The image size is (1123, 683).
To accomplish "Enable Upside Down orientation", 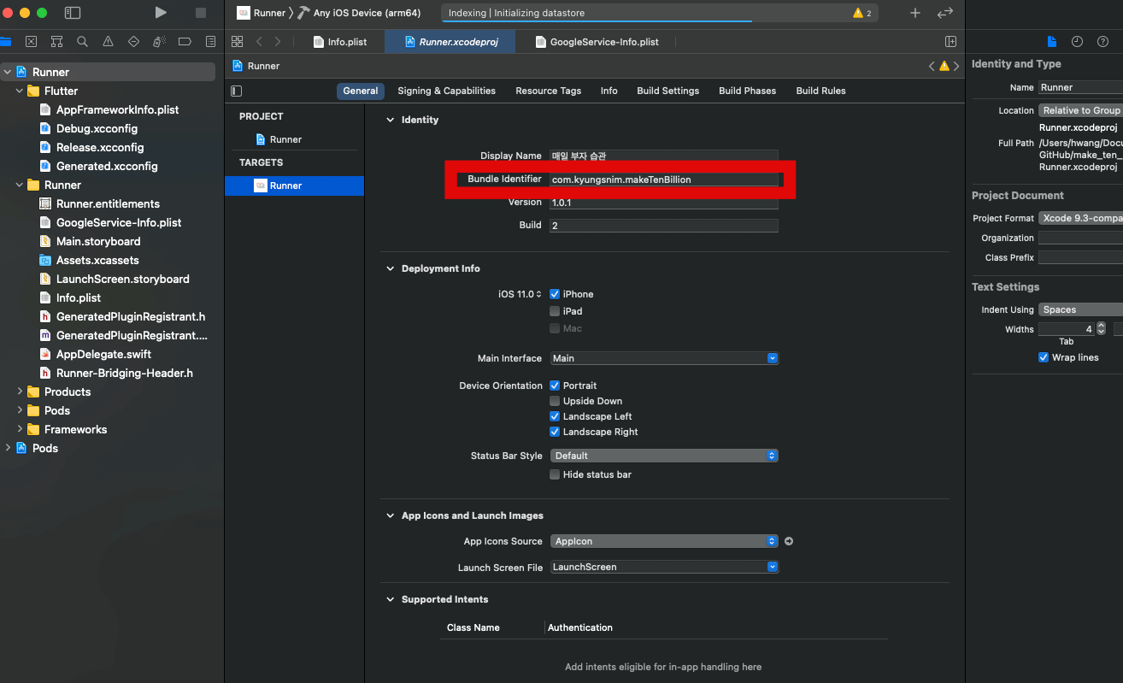I will click(555, 401).
